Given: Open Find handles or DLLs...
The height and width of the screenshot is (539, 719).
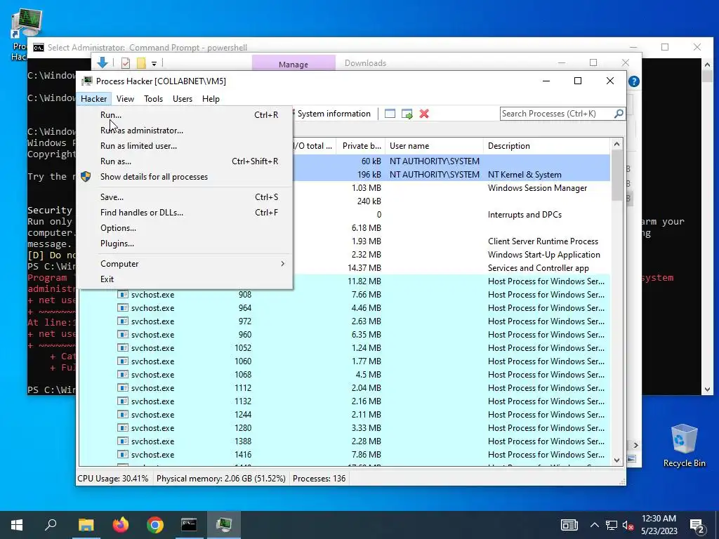Looking at the screenshot, I should [185, 213].
